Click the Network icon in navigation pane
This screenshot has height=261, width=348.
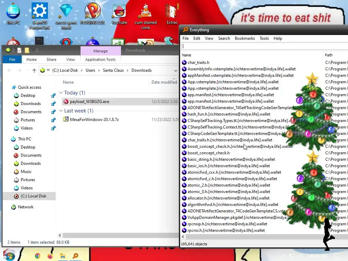tap(14, 207)
